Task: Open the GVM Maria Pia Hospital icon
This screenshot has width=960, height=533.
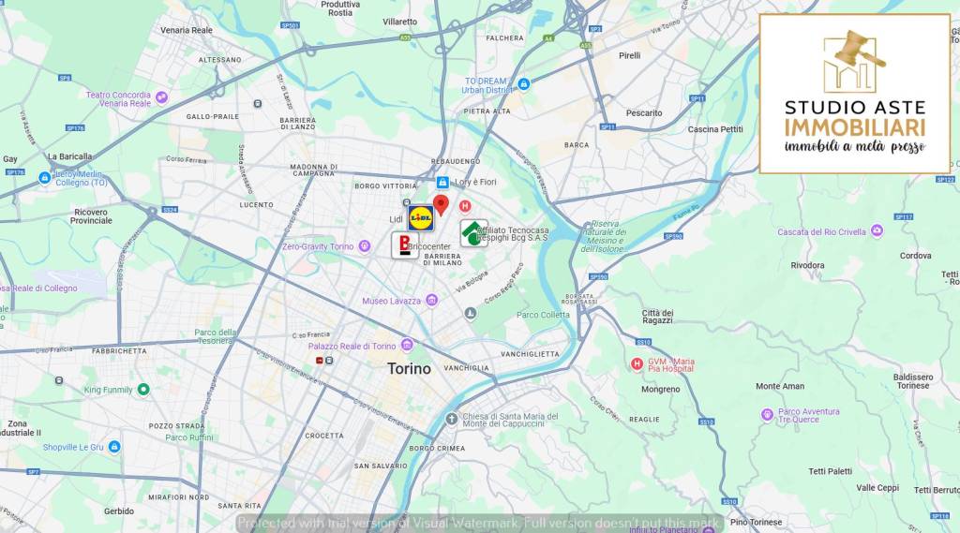Action: coord(637,364)
